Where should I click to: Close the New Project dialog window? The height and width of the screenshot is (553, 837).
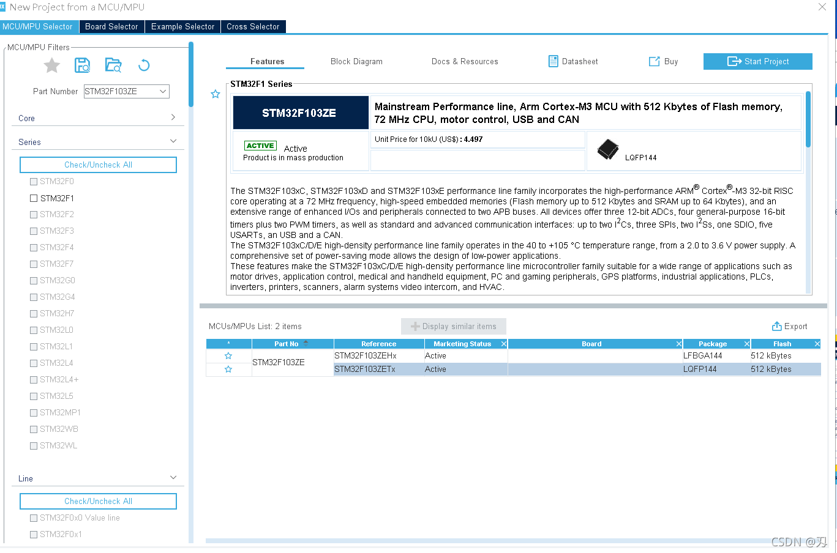coord(822,7)
